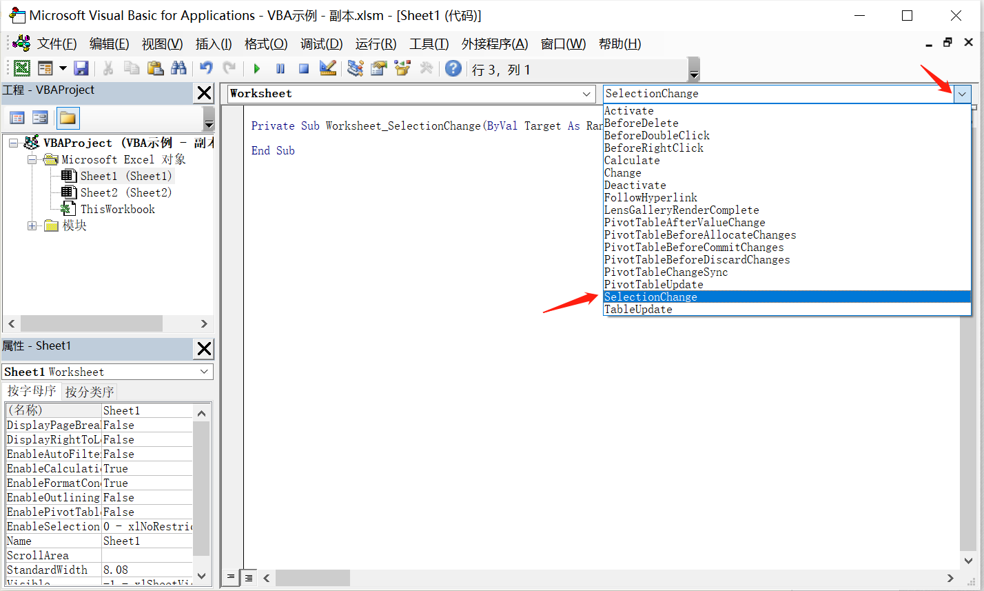The width and height of the screenshot is (984, 591).
Task: Choose TableUpdate from the event list
Action: (x=787, y=309)
